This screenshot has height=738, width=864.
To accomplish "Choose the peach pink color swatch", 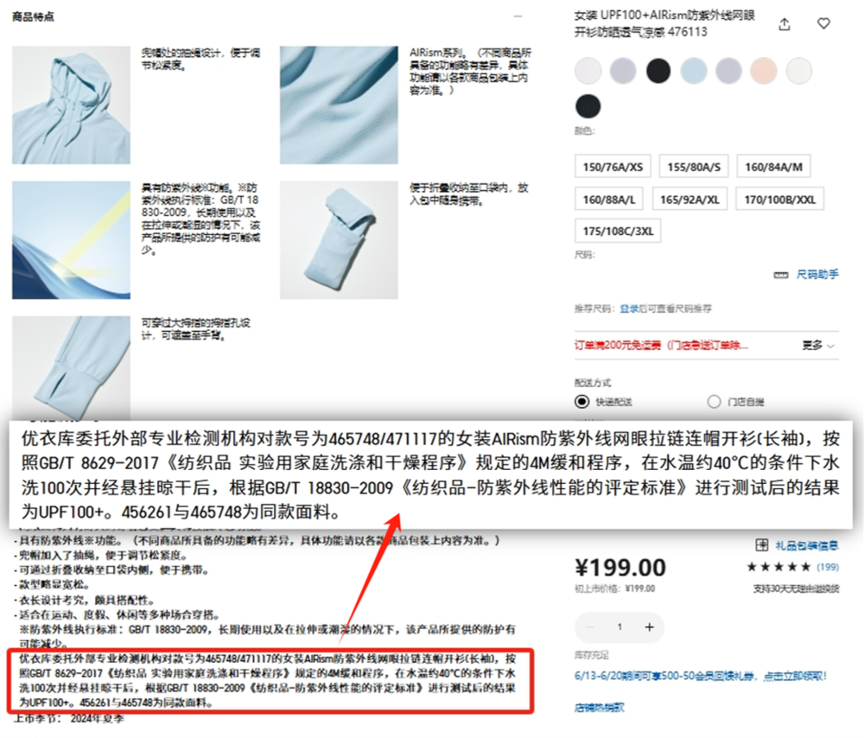I will (x=764, y=71).
